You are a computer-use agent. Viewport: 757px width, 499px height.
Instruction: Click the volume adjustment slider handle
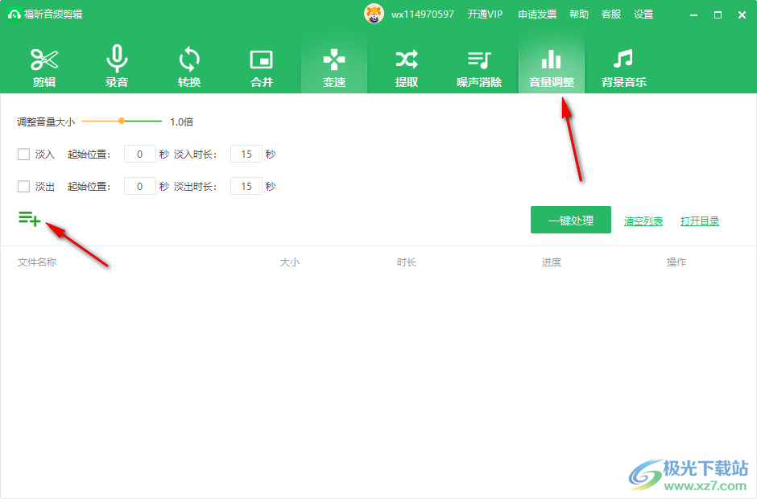[122, 121]
